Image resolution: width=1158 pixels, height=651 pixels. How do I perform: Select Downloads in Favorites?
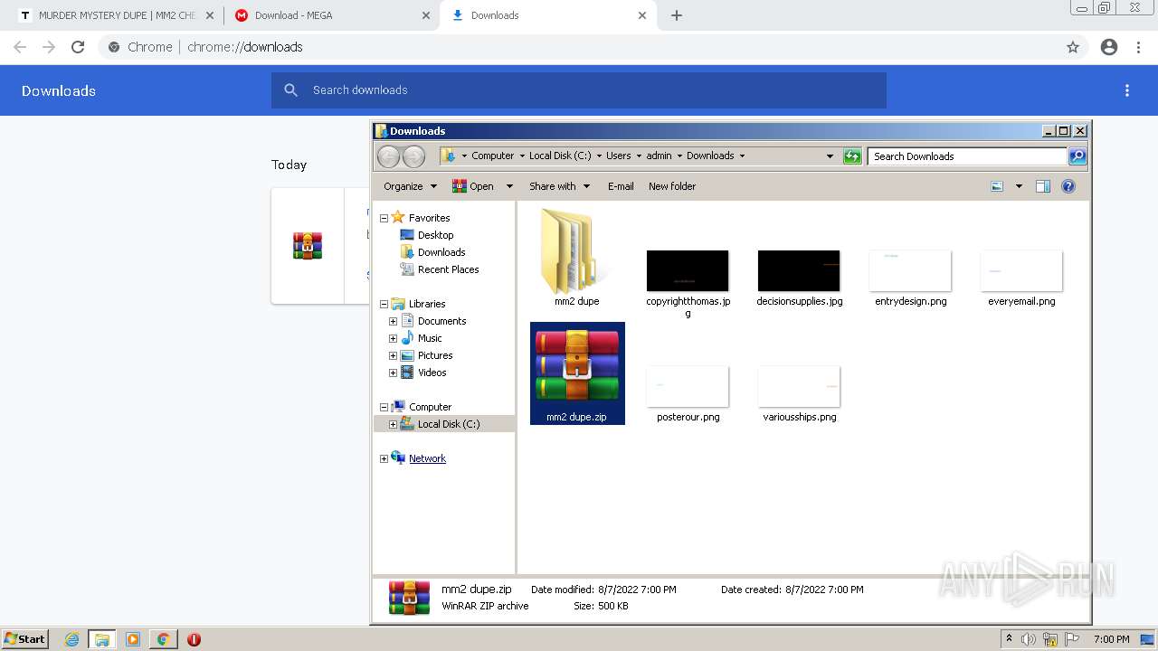click(441, 252)
